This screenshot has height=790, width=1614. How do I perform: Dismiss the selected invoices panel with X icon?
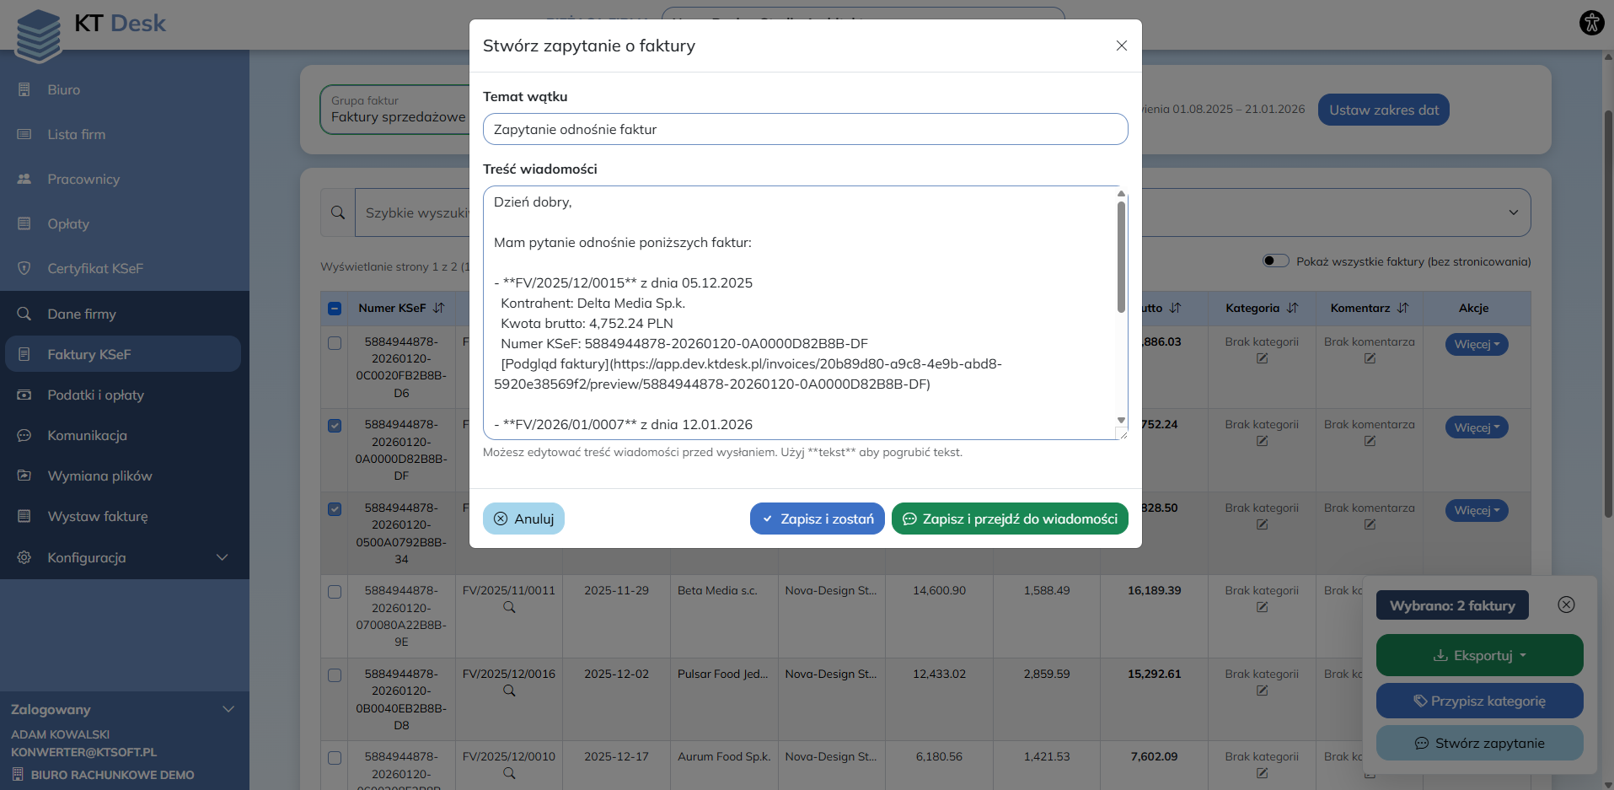(x=1566, y=605)
